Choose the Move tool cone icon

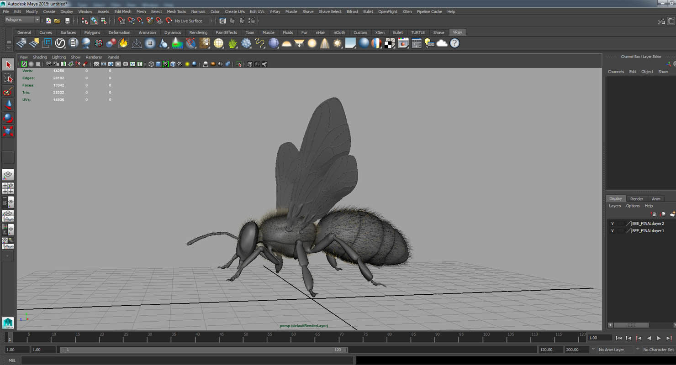[x=8, y=104]
